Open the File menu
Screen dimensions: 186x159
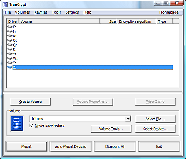tap(8, 12)
